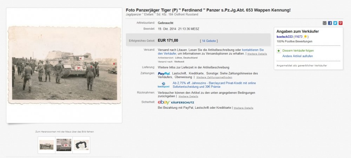
Task: Expand "Weitere Details" for Versand
Action: [257, 54]
